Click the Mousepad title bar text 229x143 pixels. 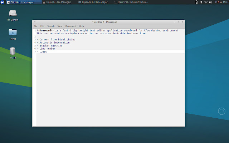[105, 22]
